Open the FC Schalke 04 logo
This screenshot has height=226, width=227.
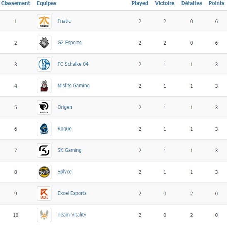click(44, 65)
